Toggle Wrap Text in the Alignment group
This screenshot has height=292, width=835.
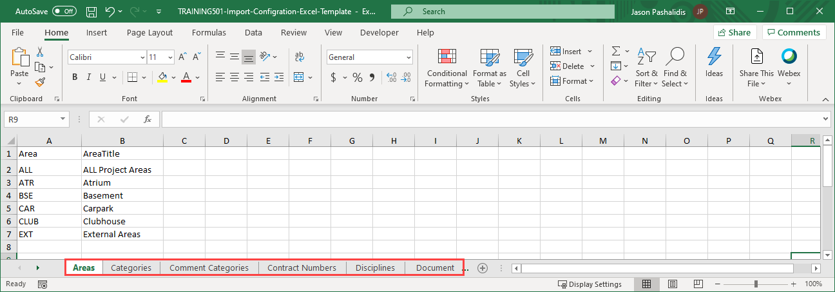click(300, 57)
